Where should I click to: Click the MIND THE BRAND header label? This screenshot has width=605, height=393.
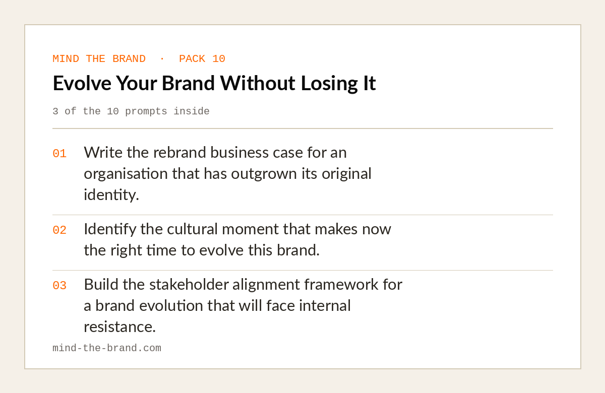point(99,59)
